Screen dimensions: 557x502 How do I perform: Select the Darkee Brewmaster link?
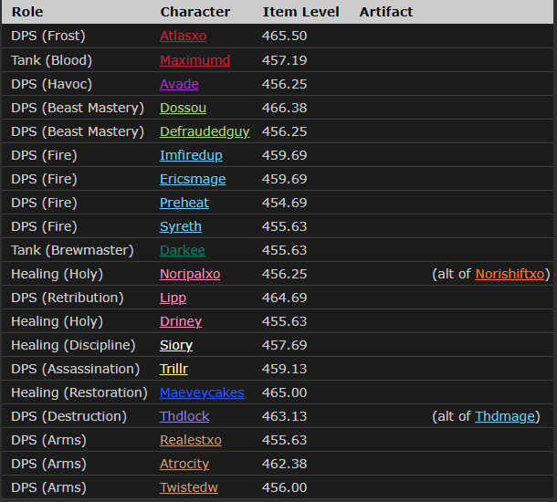pyautogui.click(x=182, y=250)
